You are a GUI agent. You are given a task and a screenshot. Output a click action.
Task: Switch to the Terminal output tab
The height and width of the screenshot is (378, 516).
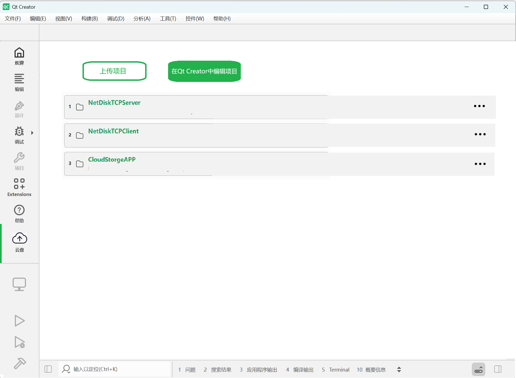[x=339, y=370]
